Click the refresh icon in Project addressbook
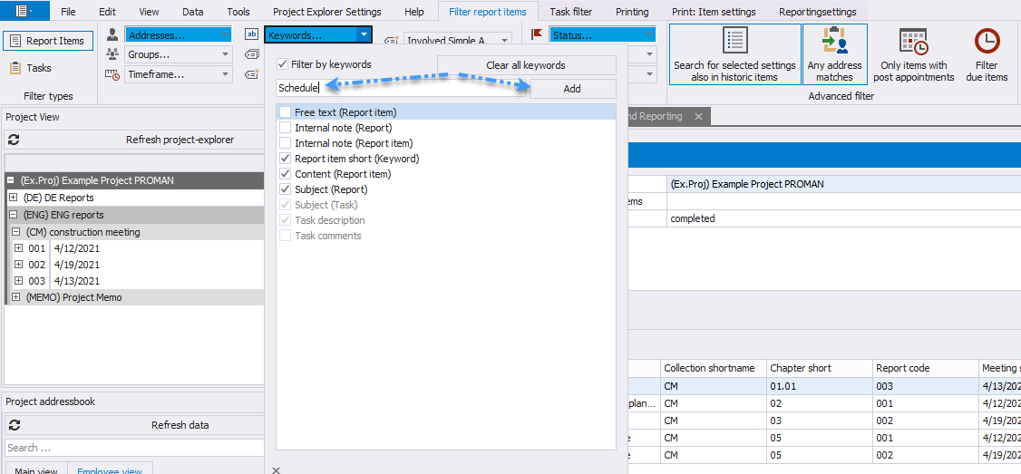The width and height of the screenshot is (1021, 474). coord(15,425)
